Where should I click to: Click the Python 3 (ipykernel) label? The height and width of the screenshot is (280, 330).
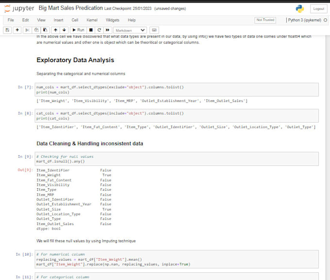[305, 20]
